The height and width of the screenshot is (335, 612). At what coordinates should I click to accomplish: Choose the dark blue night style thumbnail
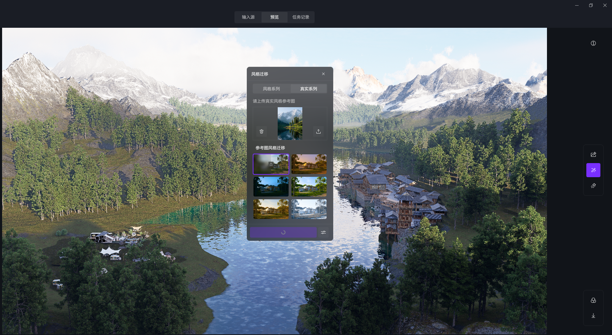coord(271,187)
